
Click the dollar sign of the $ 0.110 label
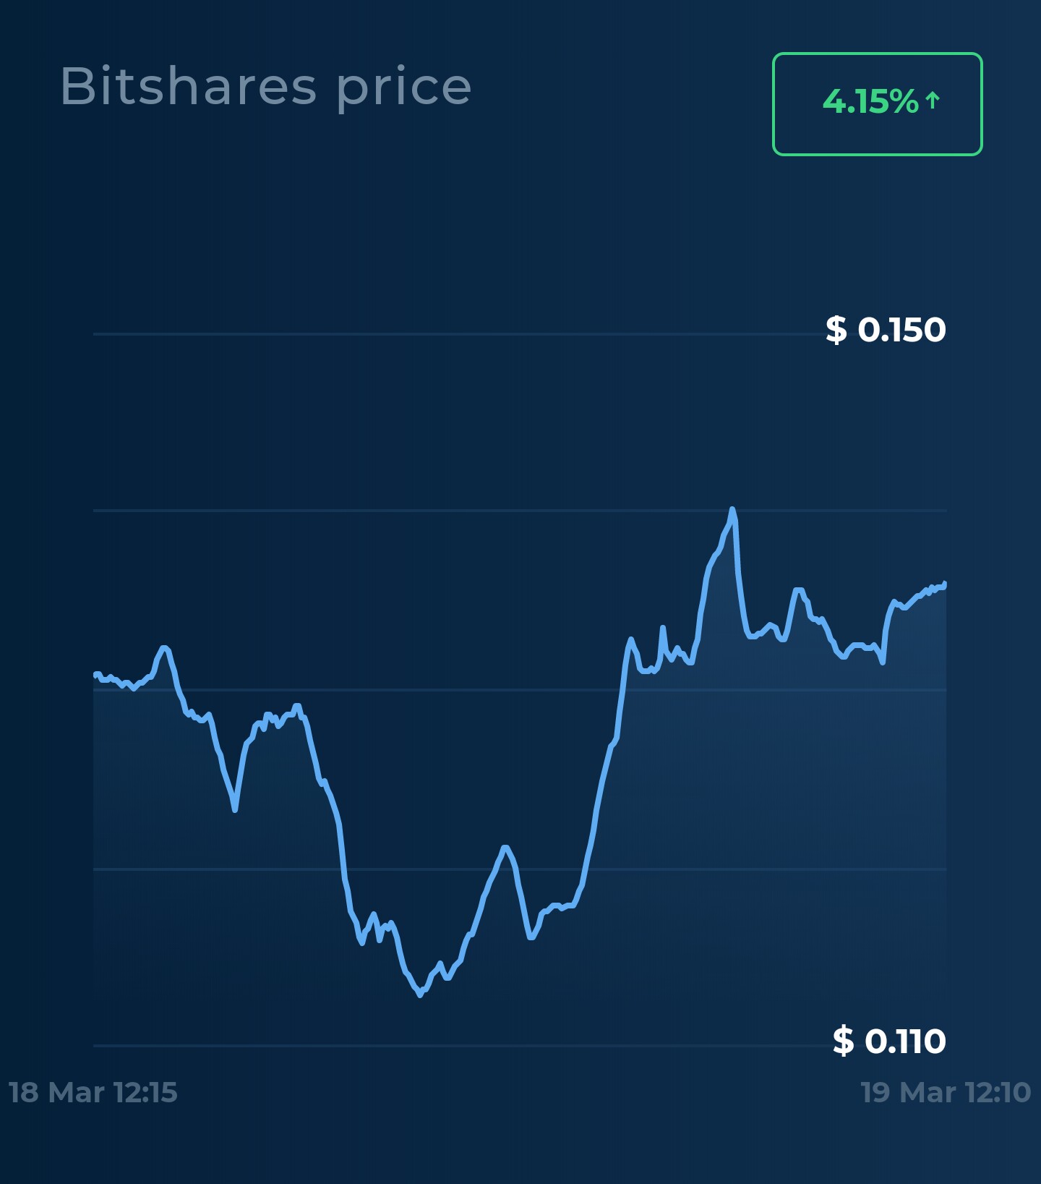[x=843, y=1041]
